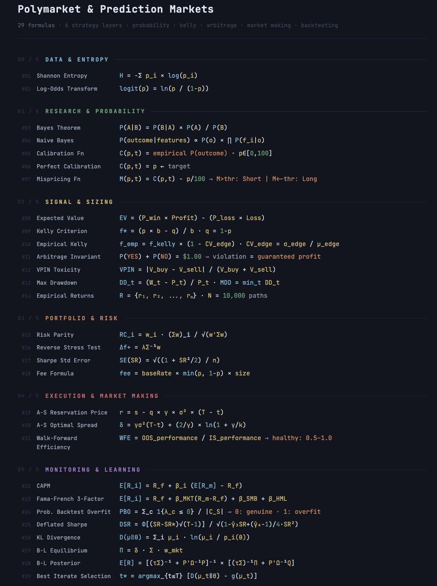This screenshot has width=437, height=586.
Task: Click the "Arbitrage Invariant" label
Action: [68, 256]
